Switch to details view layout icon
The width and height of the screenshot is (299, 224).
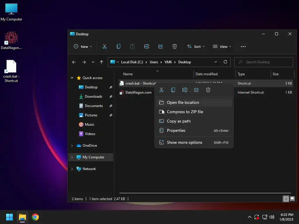click(x=286, y=199)
